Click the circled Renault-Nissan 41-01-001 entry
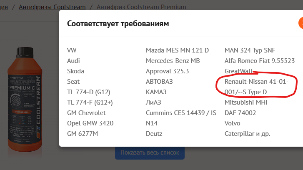Screen dimensions: 303x170 pos(256,87)
